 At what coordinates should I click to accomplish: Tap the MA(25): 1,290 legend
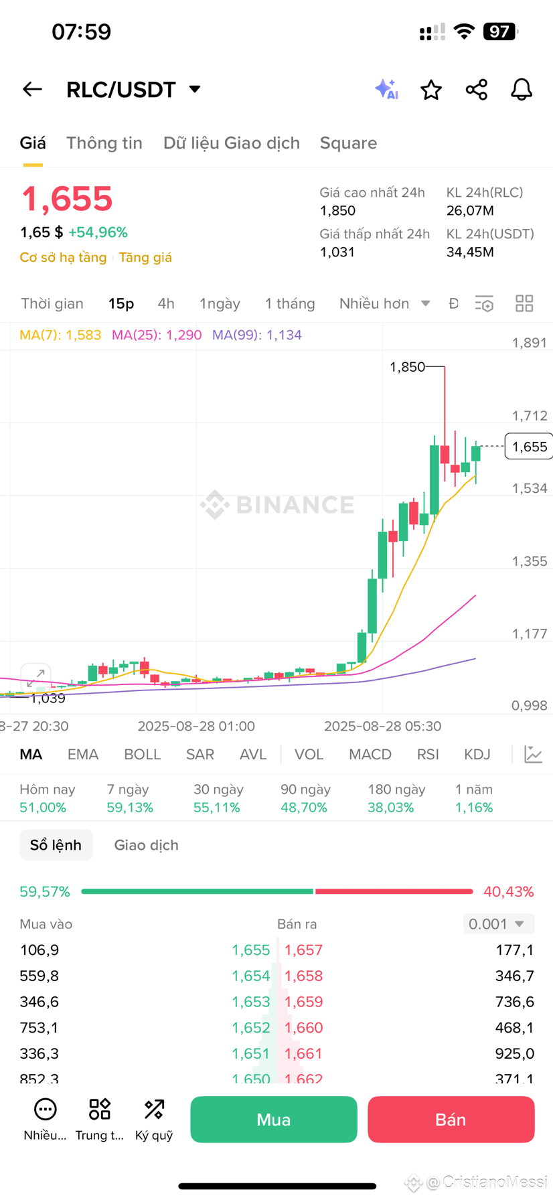coord(157,335)
